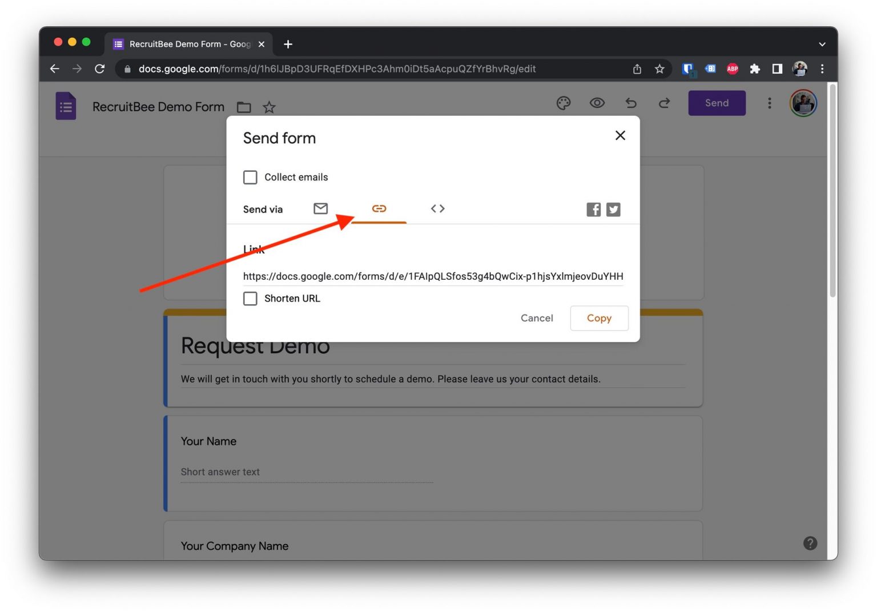
Task: Enable the Collect emails checkbox
Action: pos(250,177)
